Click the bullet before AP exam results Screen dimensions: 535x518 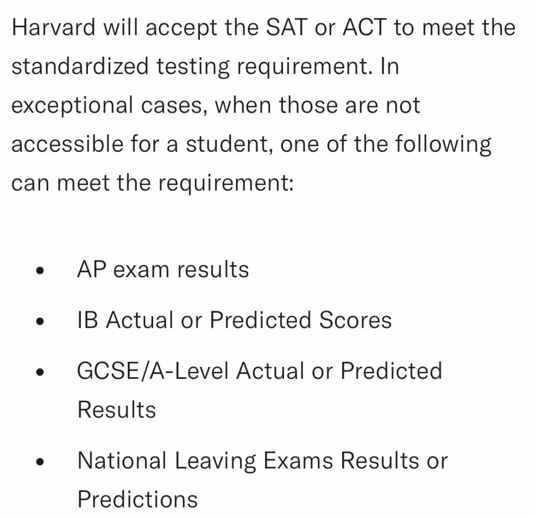(x=40, y=271)
